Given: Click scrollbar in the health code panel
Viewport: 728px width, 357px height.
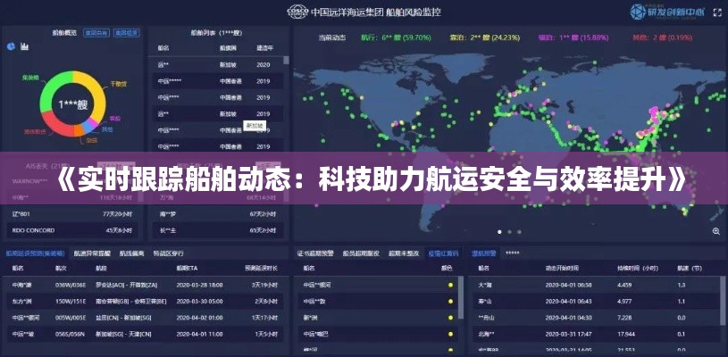Looking at the screenshot, I should pyautogui.click(x=461, y=296).
